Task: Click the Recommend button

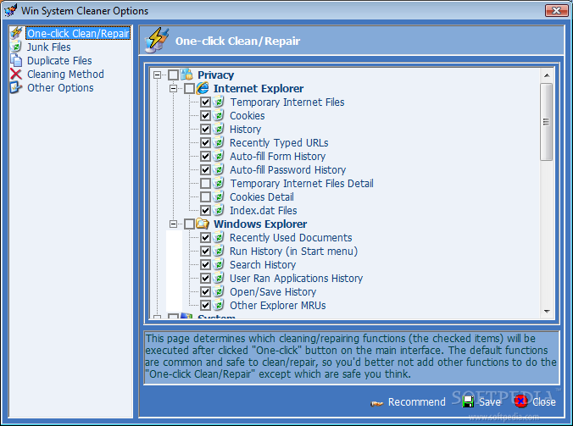Action: [409, 402]
